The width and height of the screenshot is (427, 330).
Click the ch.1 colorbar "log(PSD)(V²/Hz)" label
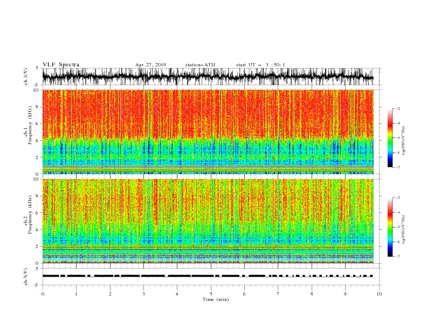click(x=403, y=141)
